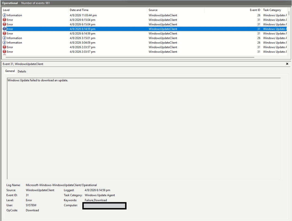The height and width of the screenshot is (221, 292).
Task: Click the Logged value 4/8/2026 6:14:59 pm
Action: pyautogui.click(x=98, y=190)
